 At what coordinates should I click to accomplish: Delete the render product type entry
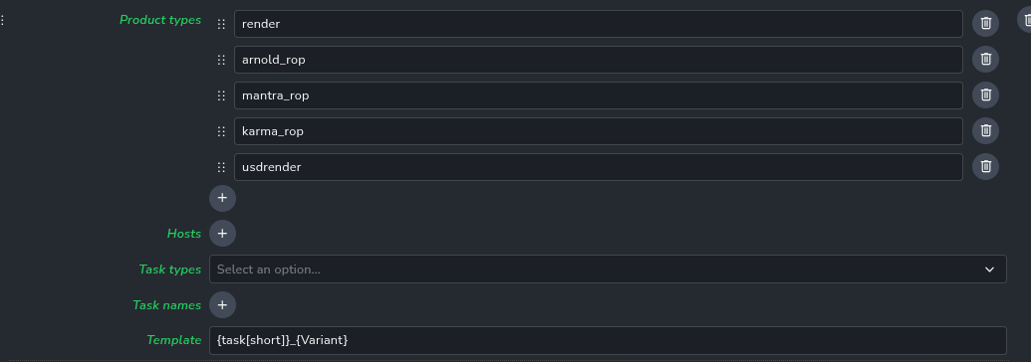point(985,24)
